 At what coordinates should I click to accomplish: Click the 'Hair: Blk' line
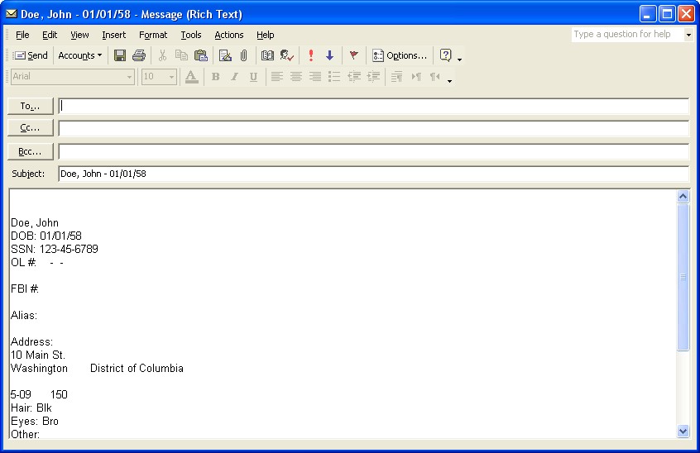click(x=31, y=408)
